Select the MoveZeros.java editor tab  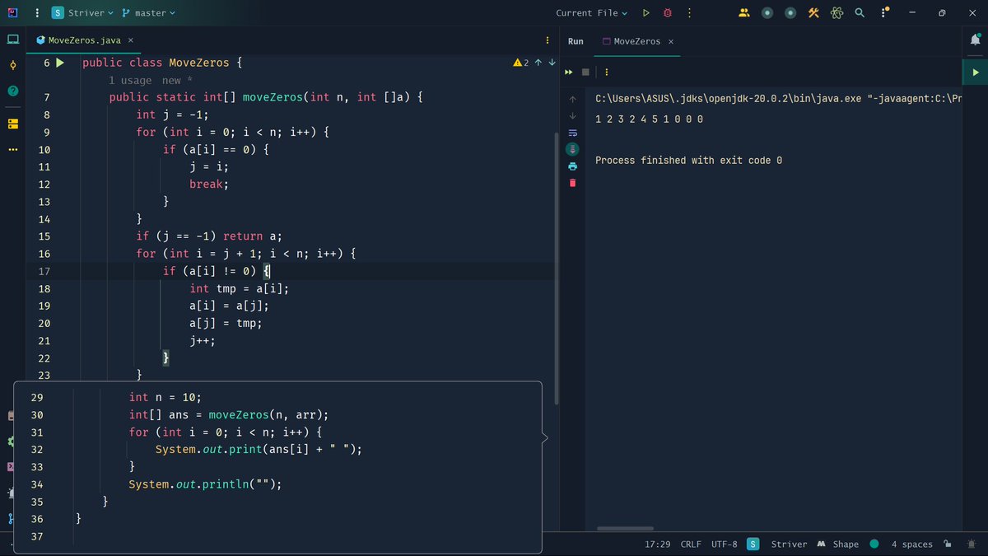(82, 40)
